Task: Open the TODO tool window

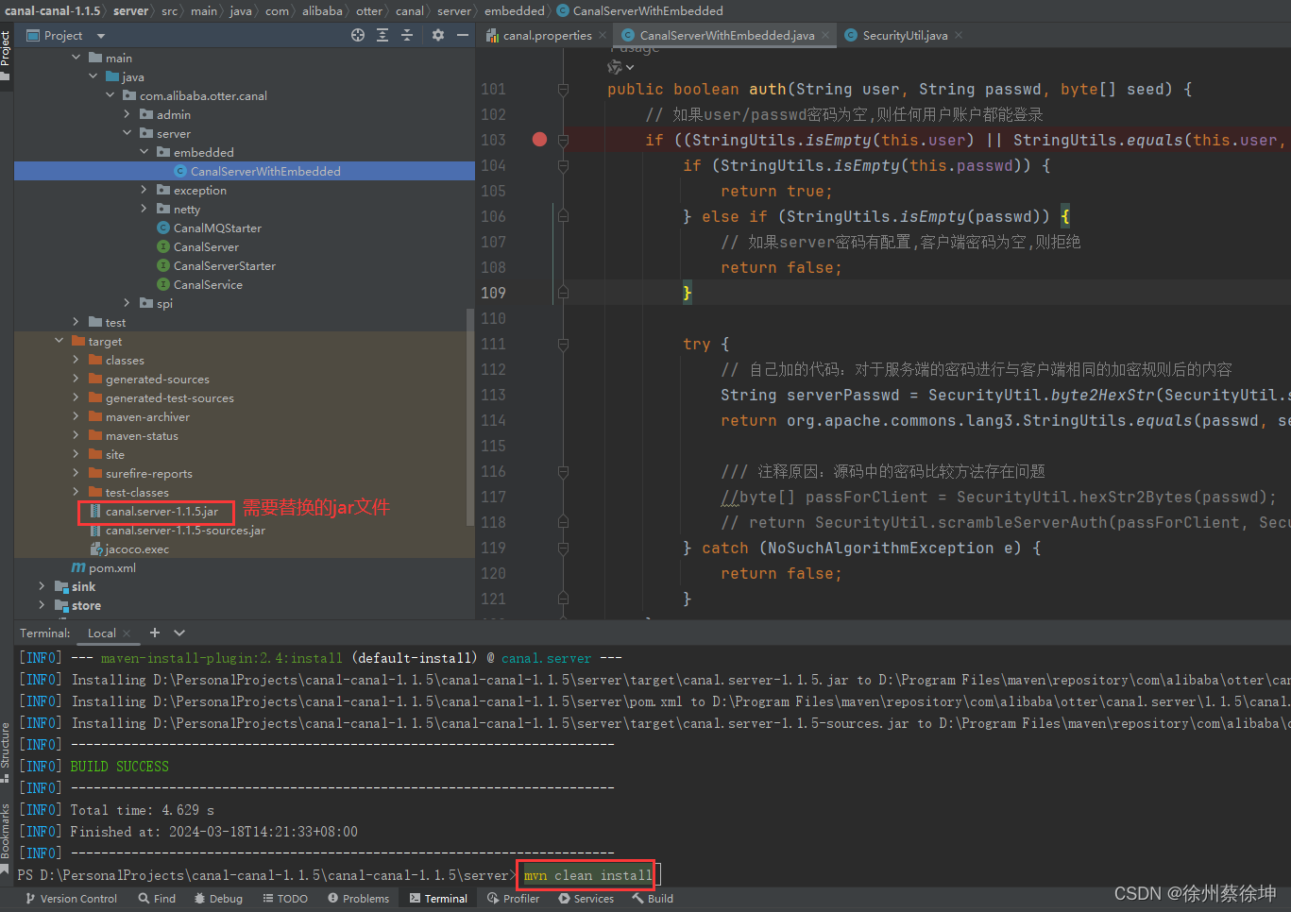Action: (x=285, y=898)
